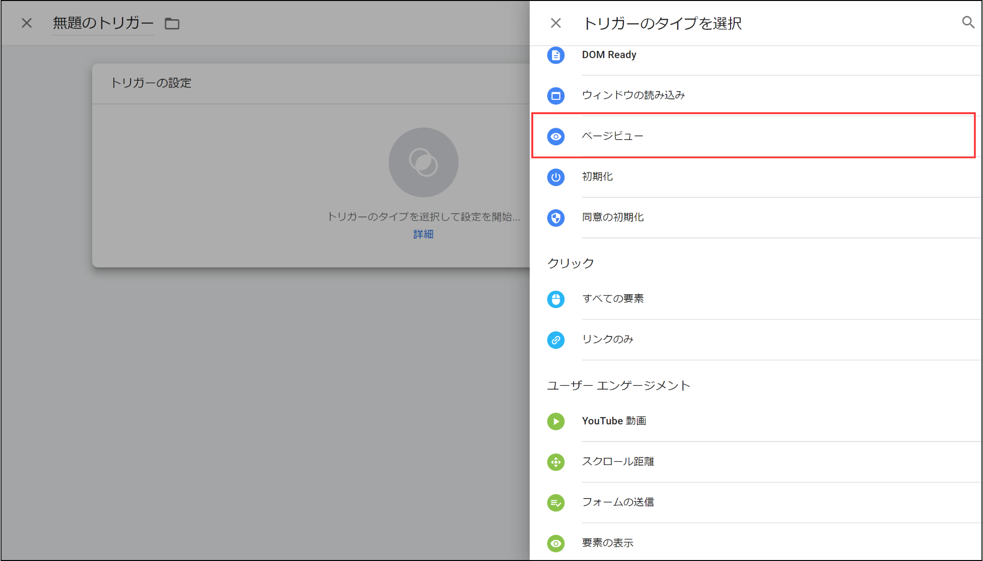Click the 同意の初期化 shield icon
Screen dimensions: 983x561
tap(556, 218)
